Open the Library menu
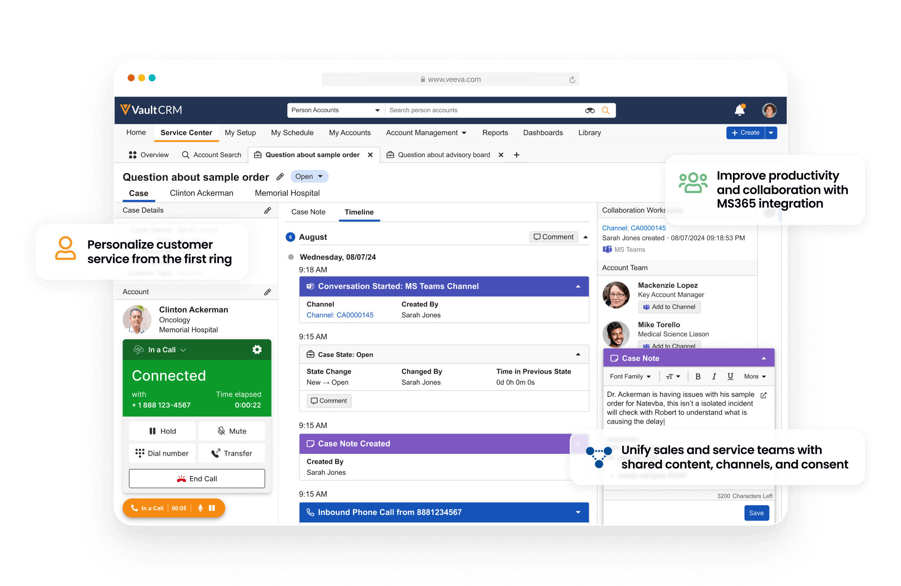 pos(589,133)
